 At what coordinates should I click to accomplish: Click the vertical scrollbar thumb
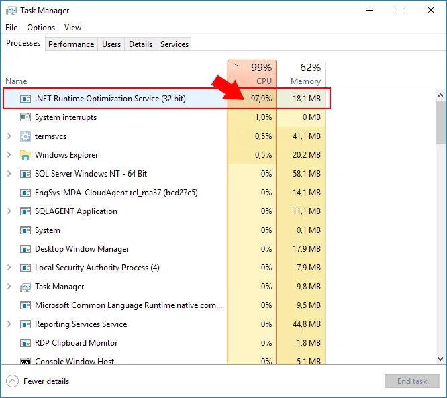(440, 123)
